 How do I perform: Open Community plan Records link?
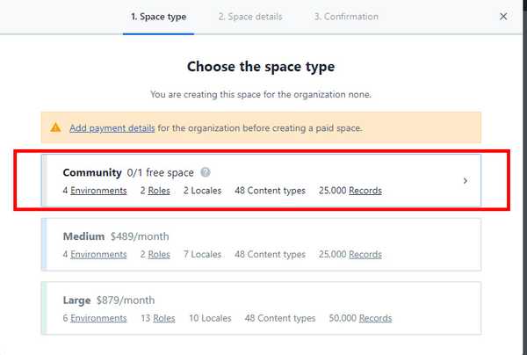click(x=365, y=191)
